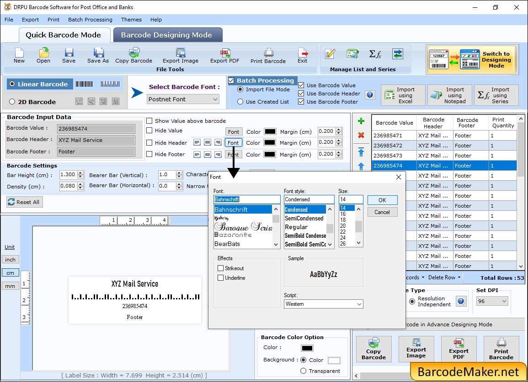Image resolution: width=528 pixels, height=382 pixels.
Task: Open the Themes menu
Action: tap(131, 20)
